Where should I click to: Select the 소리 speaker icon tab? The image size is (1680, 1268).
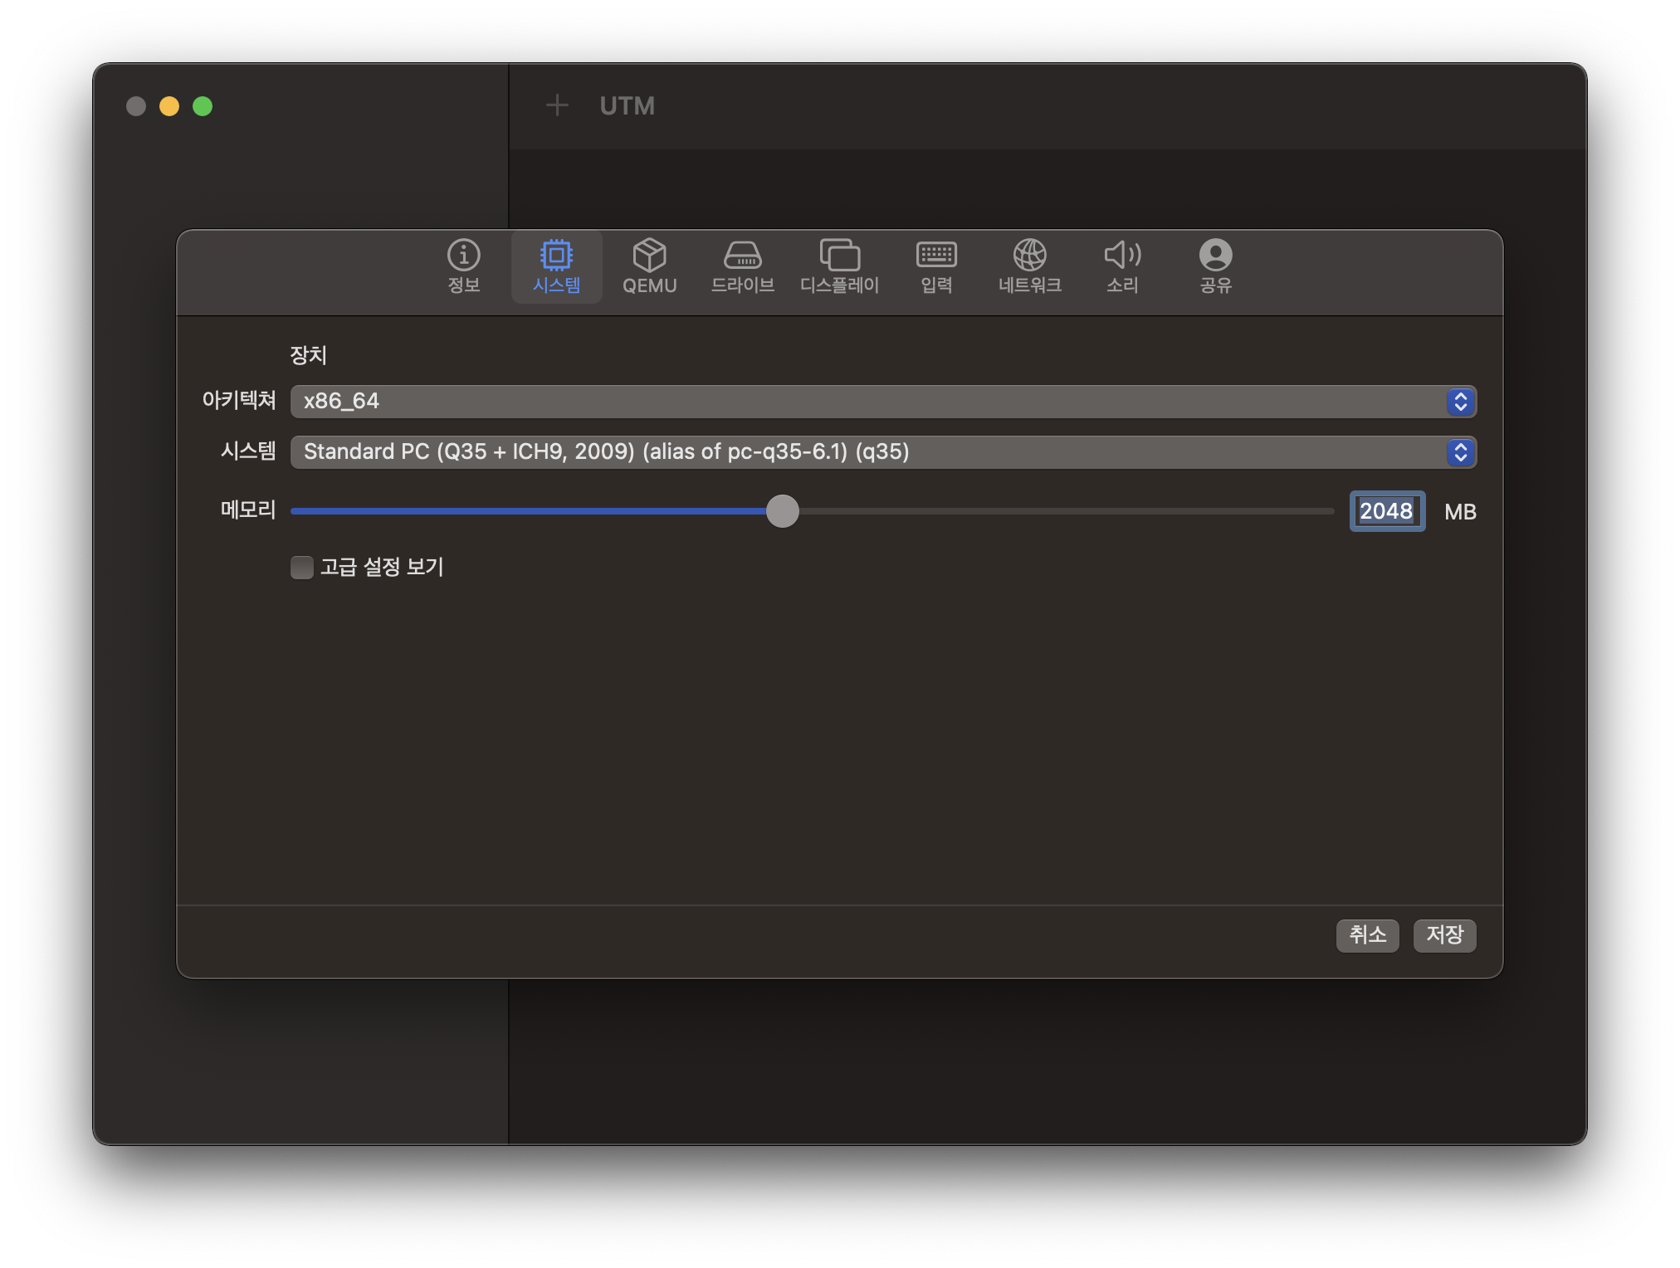point(1122,266)
